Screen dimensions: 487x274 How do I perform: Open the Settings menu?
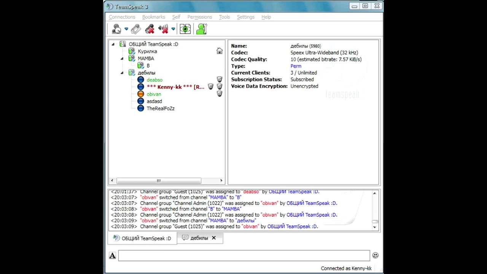tap(246, 17)
